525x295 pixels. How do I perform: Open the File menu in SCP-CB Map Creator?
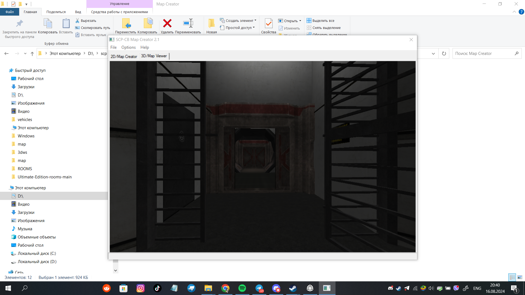[x=113, y=47]
